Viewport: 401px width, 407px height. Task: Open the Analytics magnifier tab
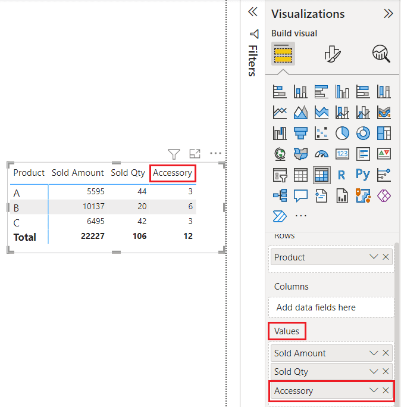click(x=381, y=54)
